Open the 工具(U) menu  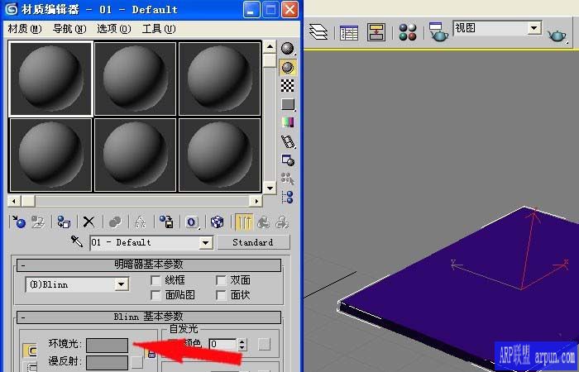159,29
